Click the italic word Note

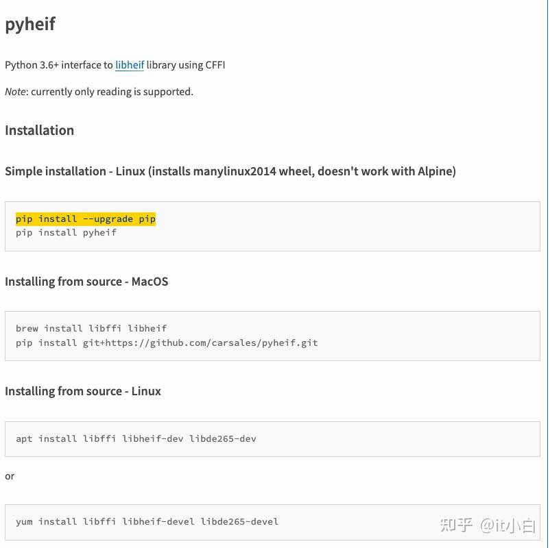pyautogui.click(x=15, y=92)
